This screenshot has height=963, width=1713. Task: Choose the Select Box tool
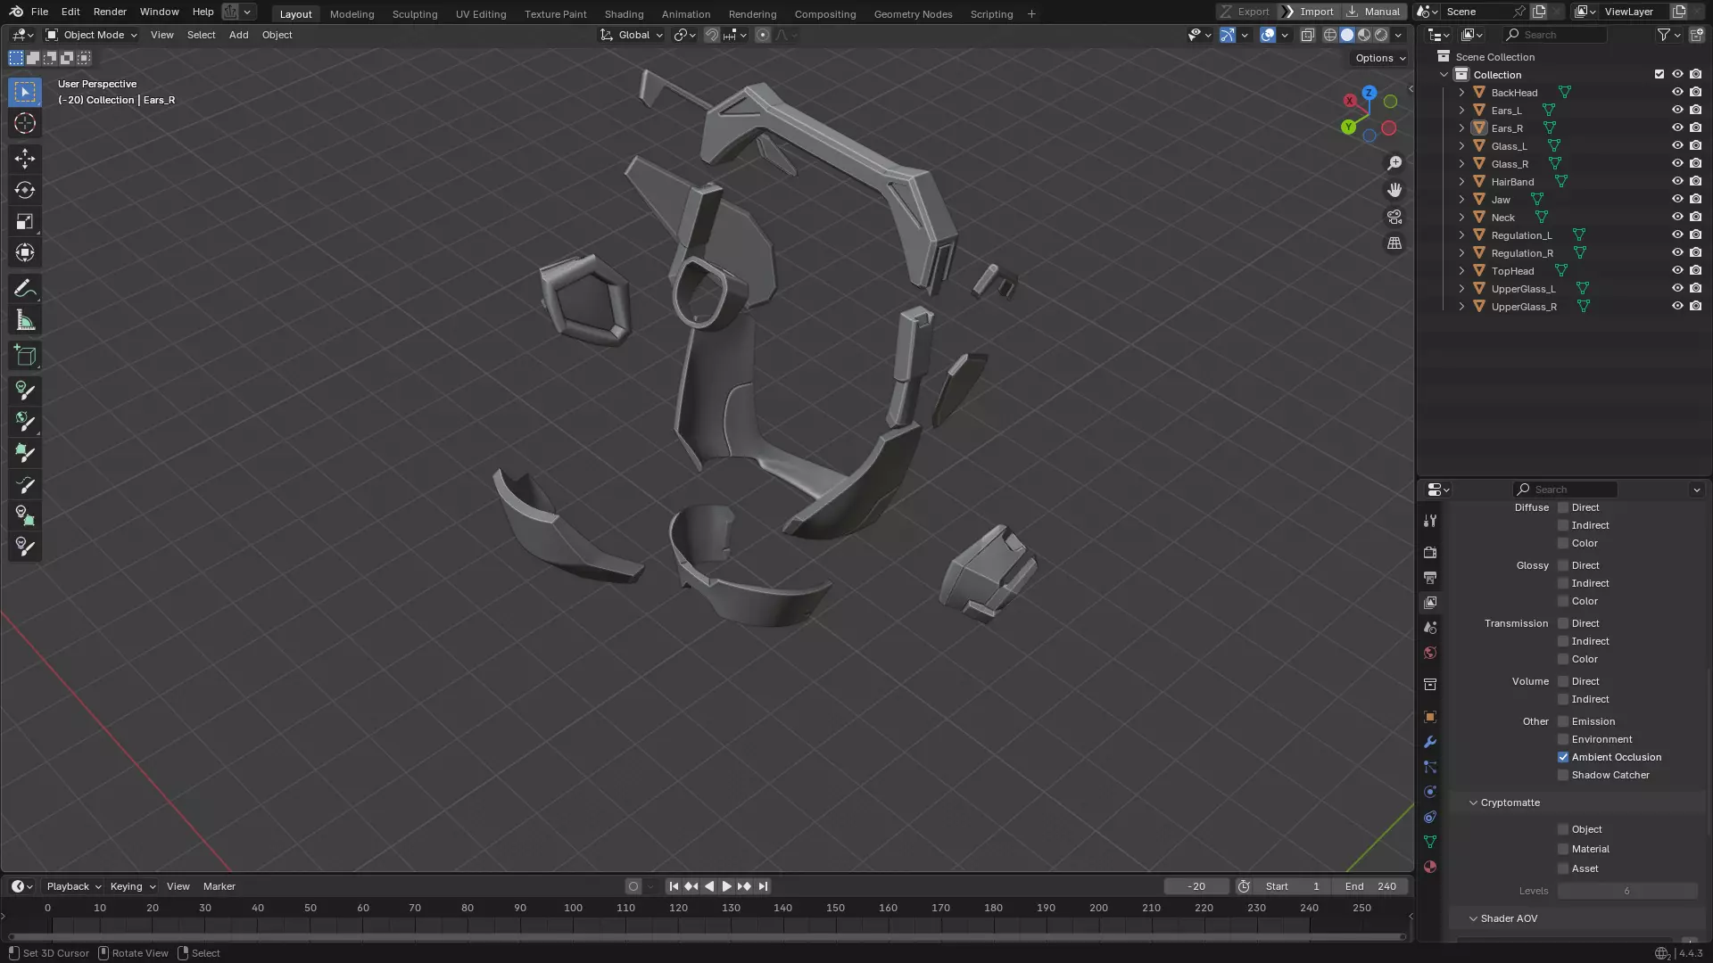tap(25, 92)
